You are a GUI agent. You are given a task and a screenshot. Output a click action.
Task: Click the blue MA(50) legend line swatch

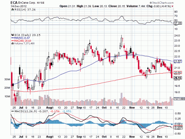point(13,38)
